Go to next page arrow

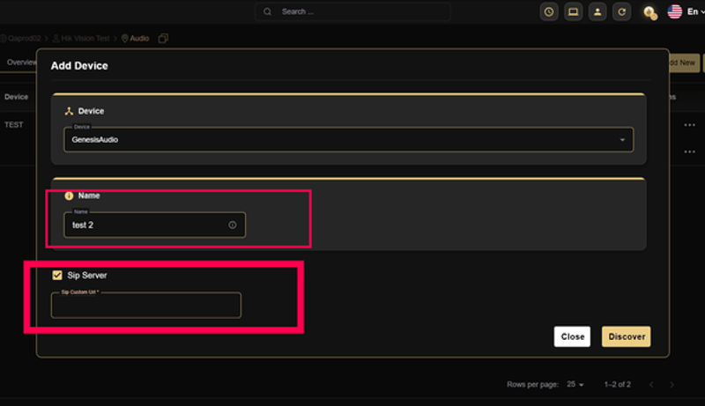click(672, 385)
